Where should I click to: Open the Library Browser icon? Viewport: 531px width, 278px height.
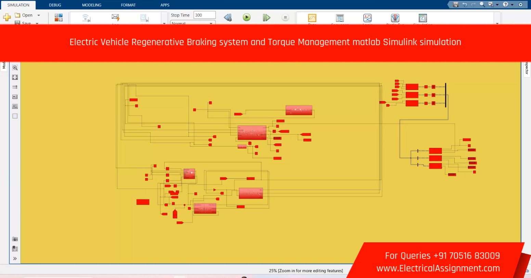point(59,17)
